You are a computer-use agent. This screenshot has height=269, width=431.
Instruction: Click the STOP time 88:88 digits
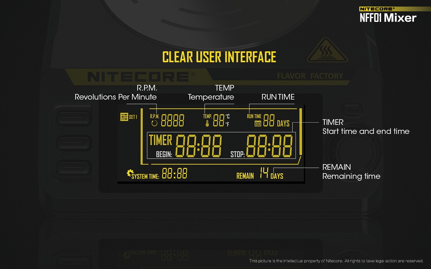269,146
